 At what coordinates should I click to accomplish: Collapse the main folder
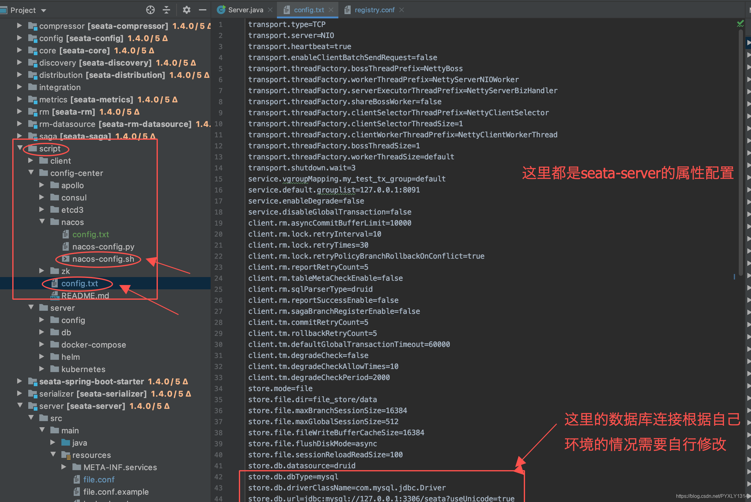pyautogui.click(x=42, y=430)
